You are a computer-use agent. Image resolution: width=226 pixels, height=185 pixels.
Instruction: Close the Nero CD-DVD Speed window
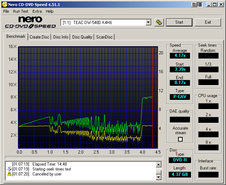221,5
